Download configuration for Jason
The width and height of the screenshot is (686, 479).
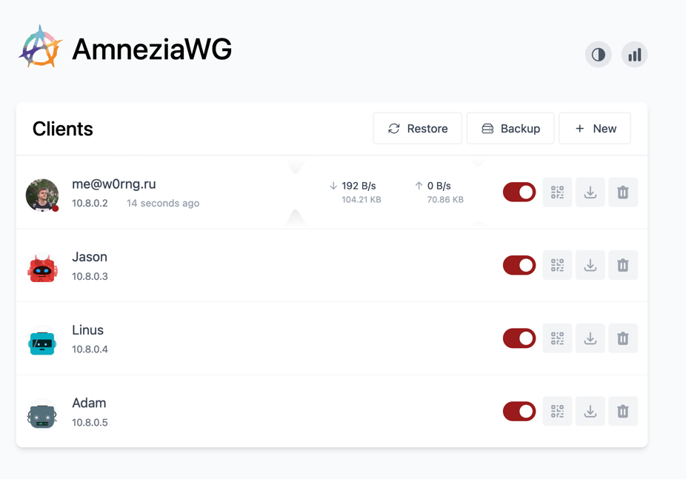click(x=590, y=265)
